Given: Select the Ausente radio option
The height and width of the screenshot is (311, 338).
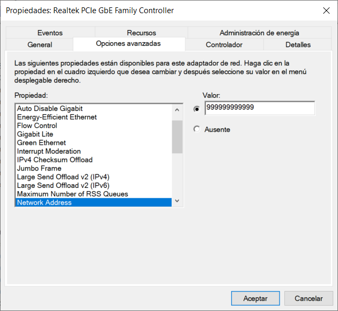Looking at the screenshot, I should point(197,129).
